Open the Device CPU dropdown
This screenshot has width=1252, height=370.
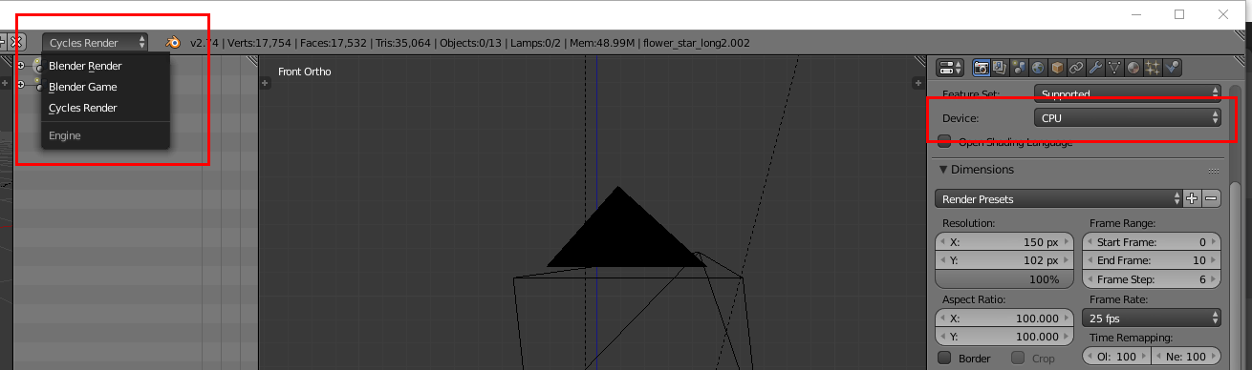pyautogui.click(x=1128, y=118)
